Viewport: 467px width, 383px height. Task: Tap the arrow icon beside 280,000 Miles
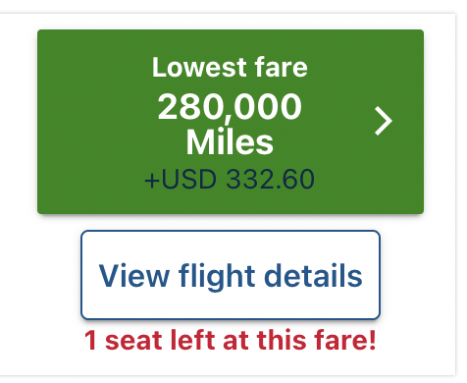[x=384, y=121]
